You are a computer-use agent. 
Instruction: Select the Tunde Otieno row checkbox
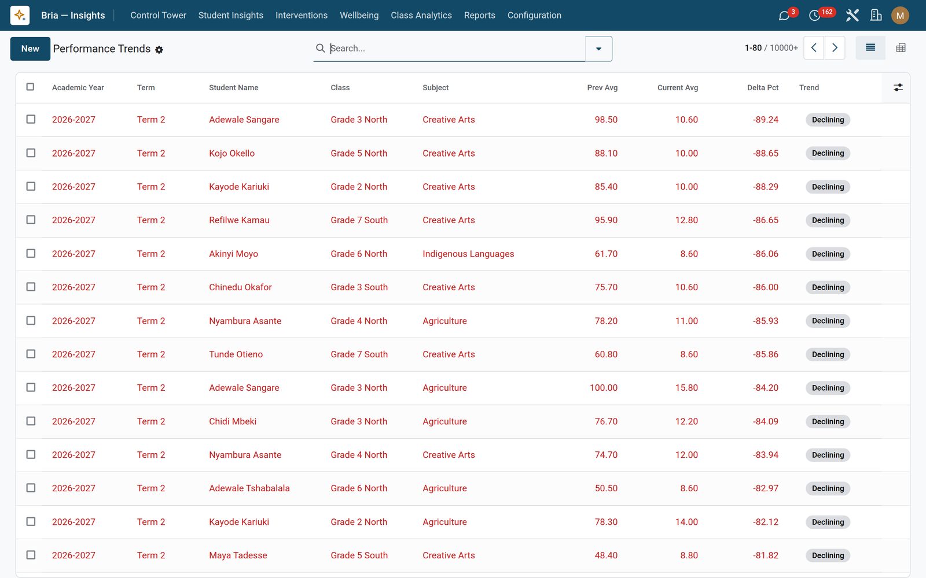31,354
